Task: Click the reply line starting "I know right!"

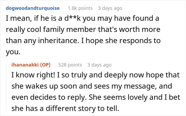Action: (x=95, y=75)
